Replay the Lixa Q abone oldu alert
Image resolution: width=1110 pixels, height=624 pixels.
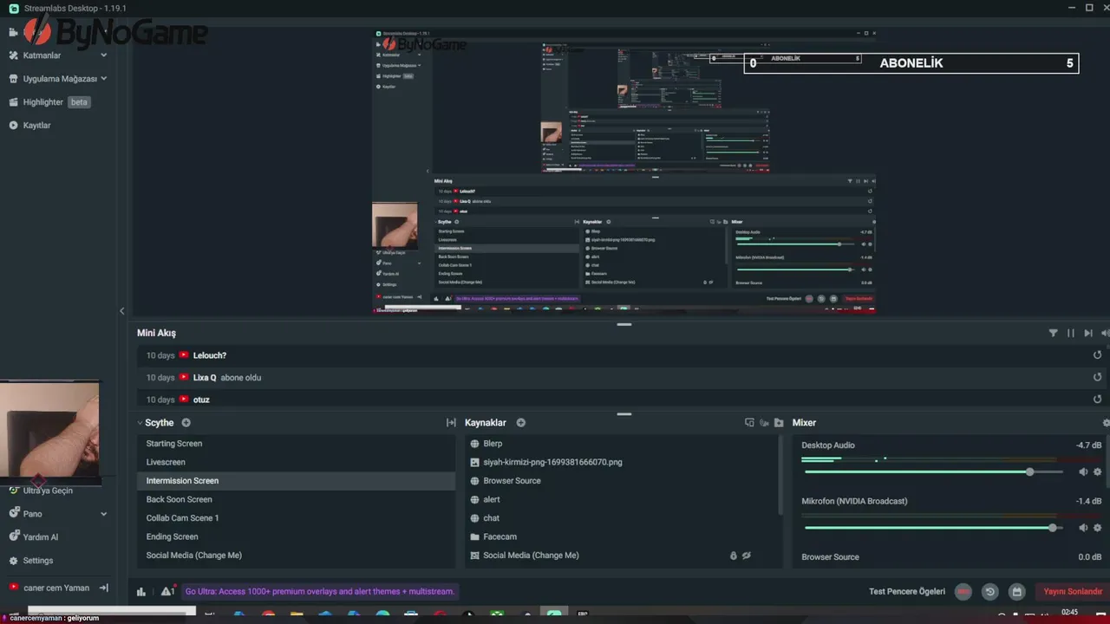pyautogui.click(x=1097, y=377)
